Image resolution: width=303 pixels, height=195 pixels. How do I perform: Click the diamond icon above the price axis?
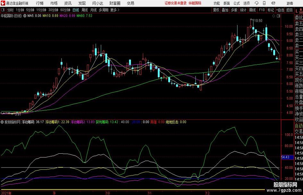pyautogui.click(x=274, y=16)
